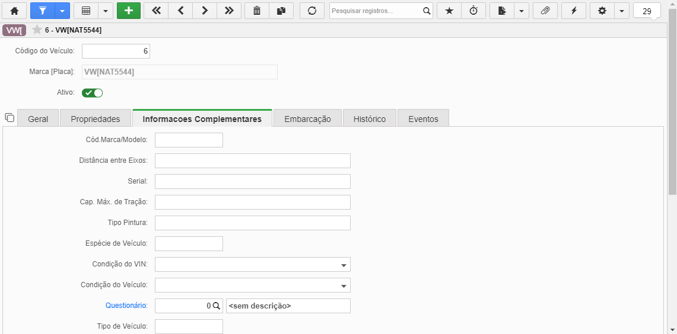Switch to the Propriedades tab
This screenshot has width=677, height=334.
click(96, 119)
